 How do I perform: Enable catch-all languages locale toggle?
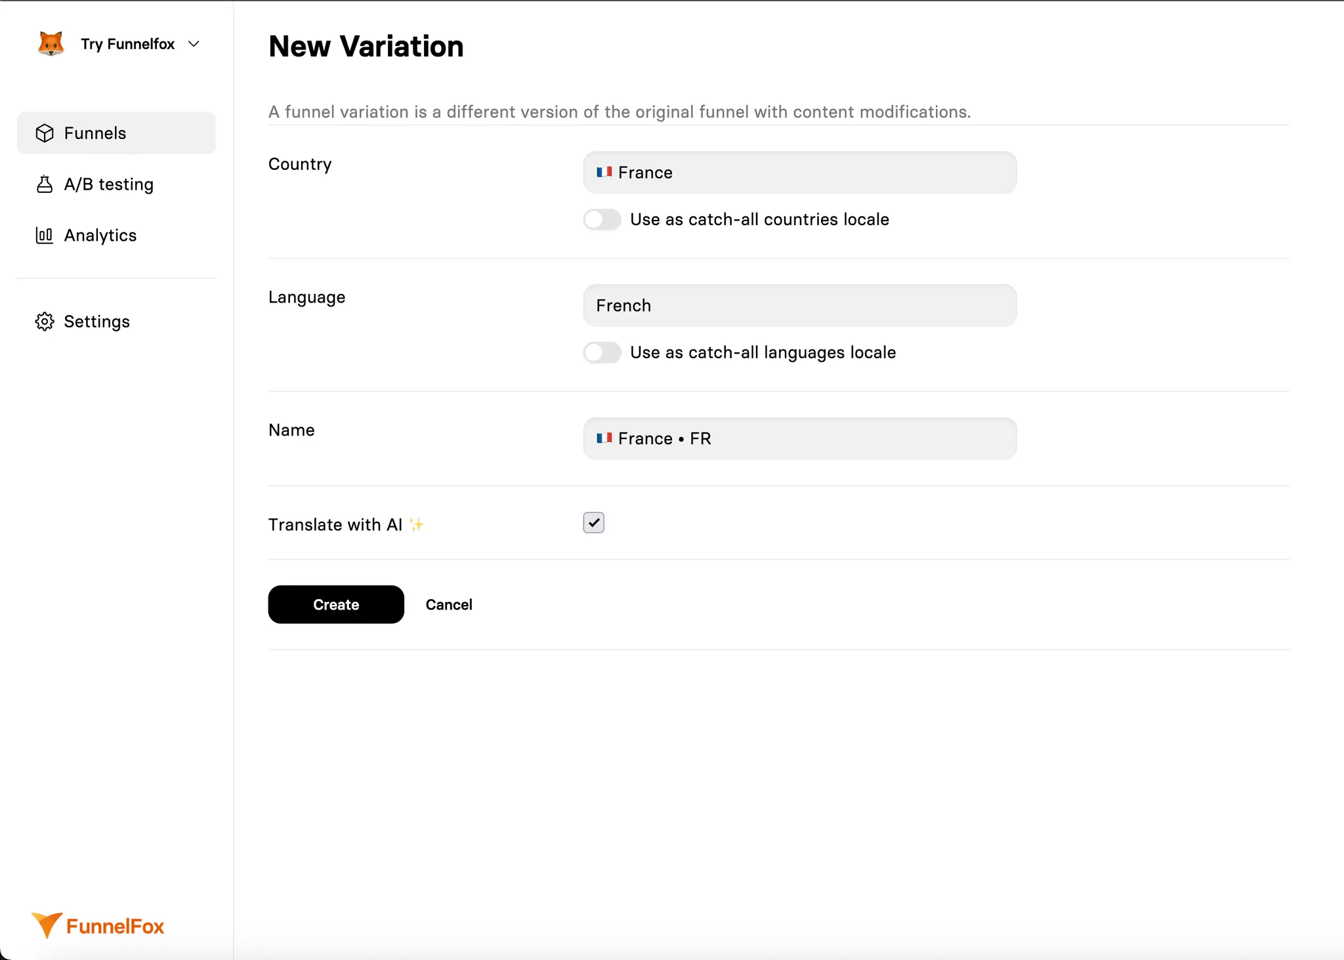pos(602,353)
